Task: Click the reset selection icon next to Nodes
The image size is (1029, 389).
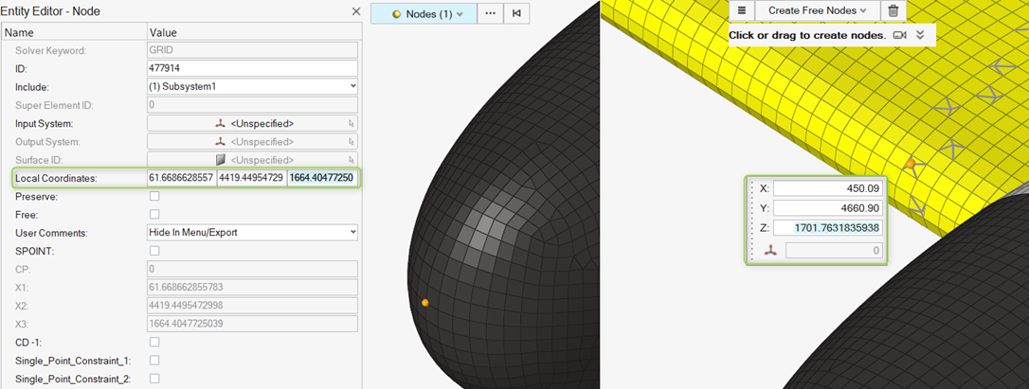Action: coord(516,13)
